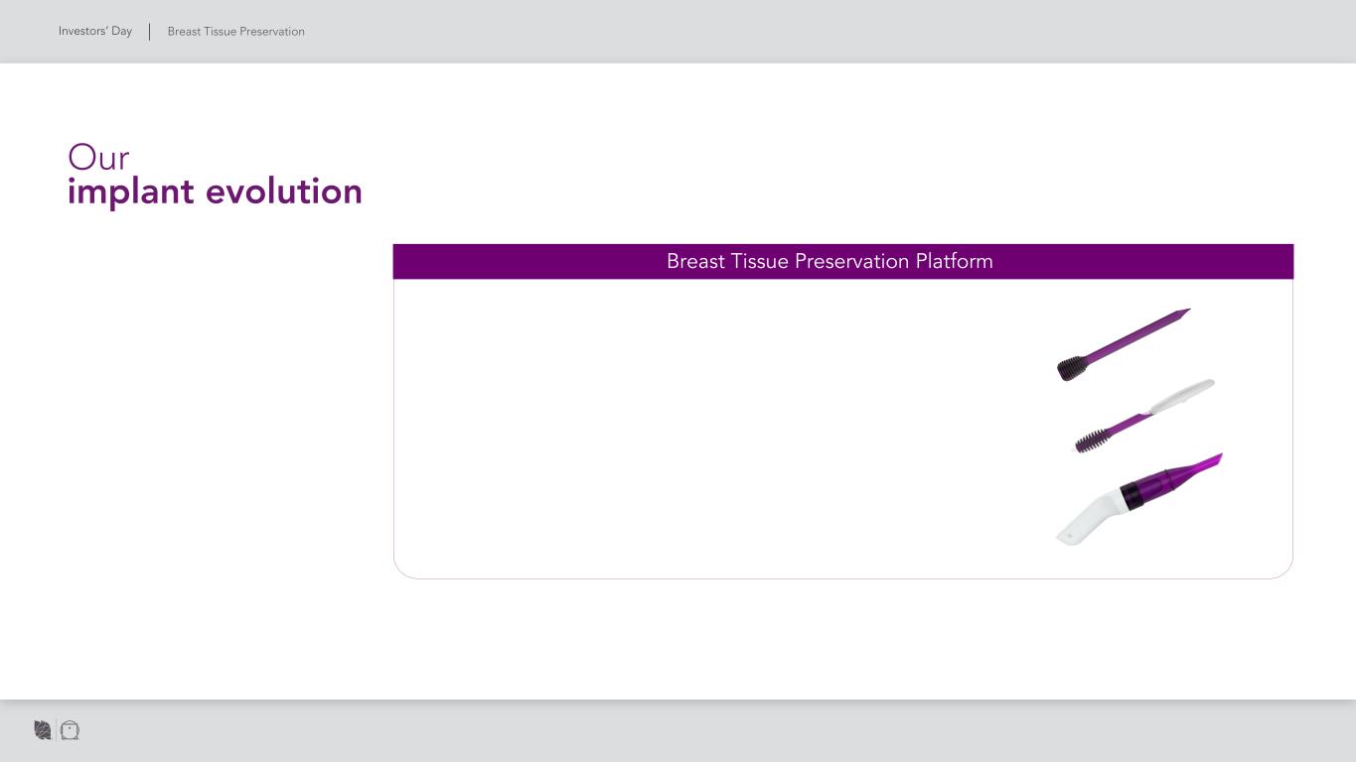Click the spiral bristle end of the middle instrument

tap(1090, 440)
